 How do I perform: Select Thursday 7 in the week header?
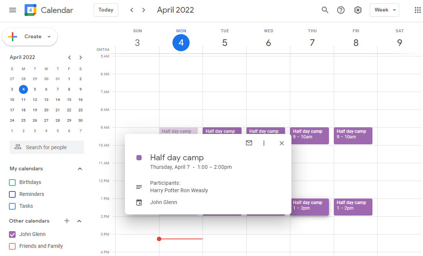click(x=312, y=43)
